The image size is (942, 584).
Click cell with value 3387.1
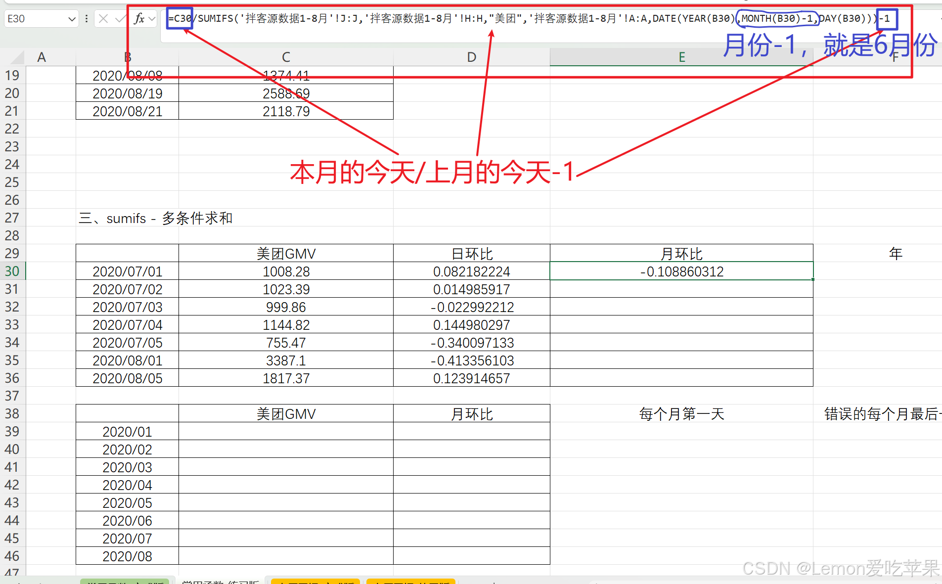(x=286, y=360)
